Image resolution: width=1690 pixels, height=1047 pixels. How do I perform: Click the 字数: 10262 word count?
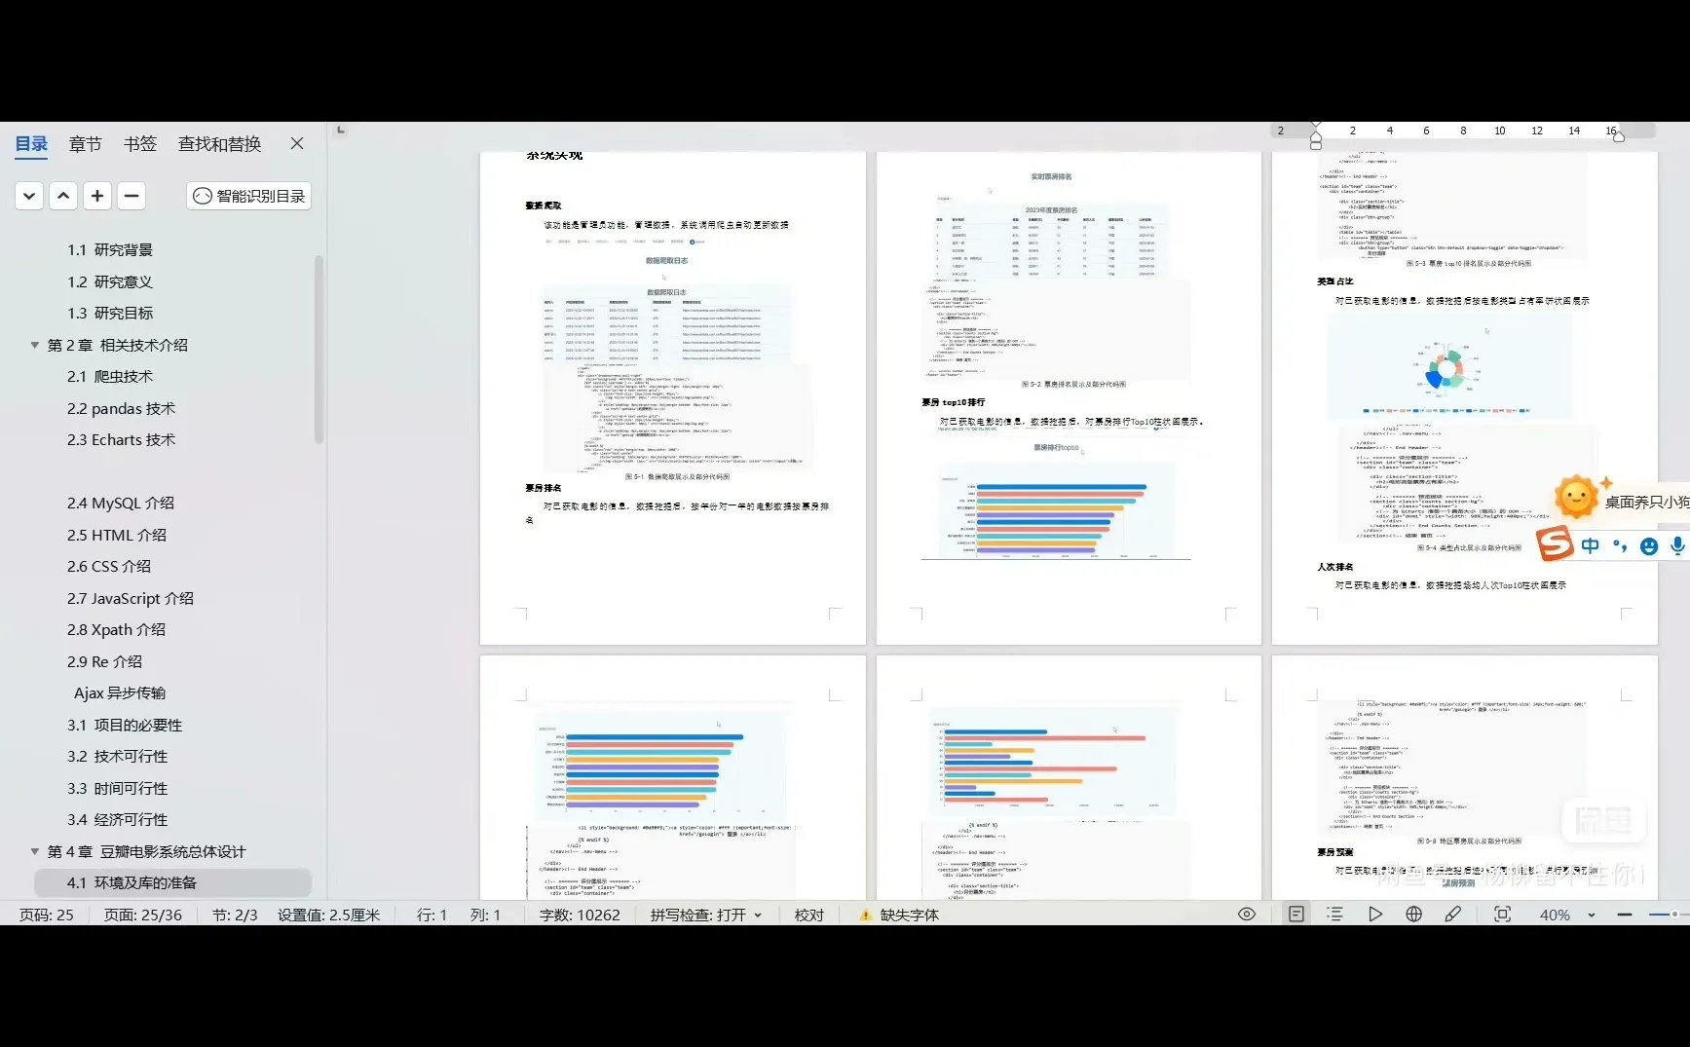580,916
